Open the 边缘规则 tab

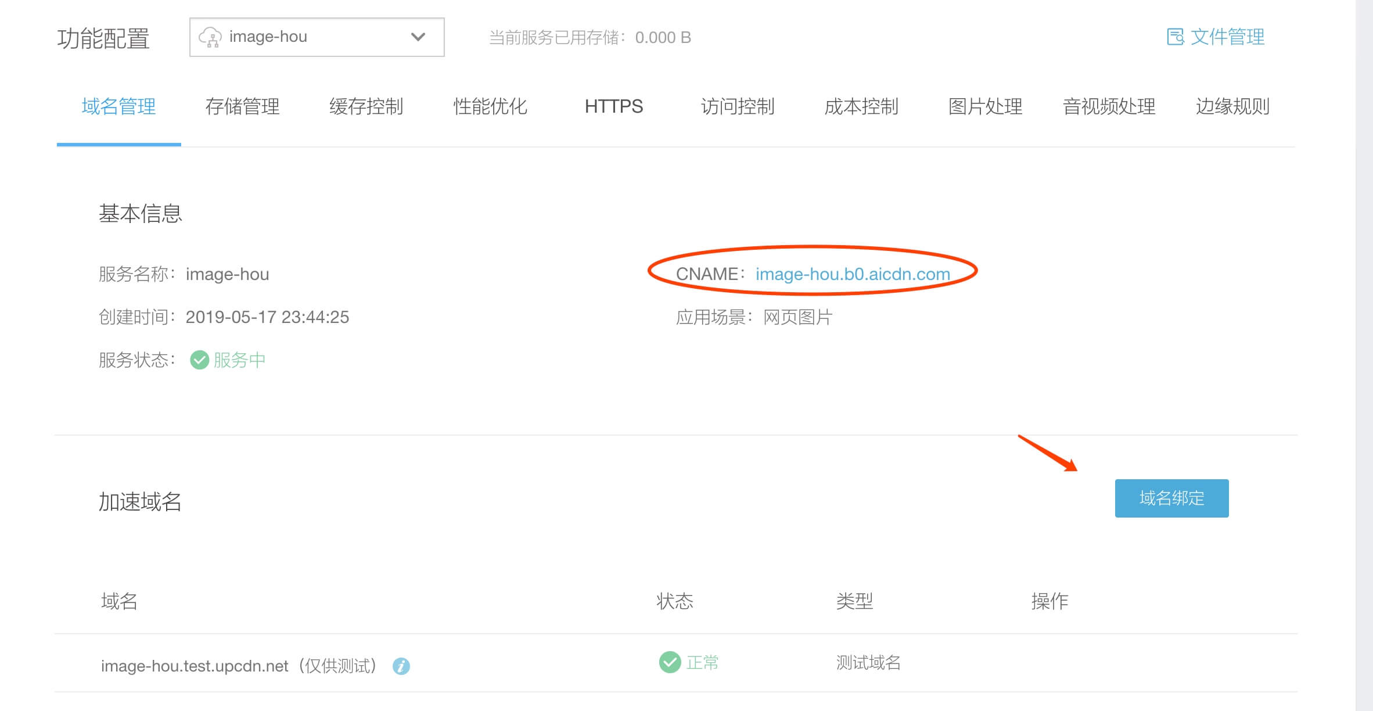pos(1232,106)
